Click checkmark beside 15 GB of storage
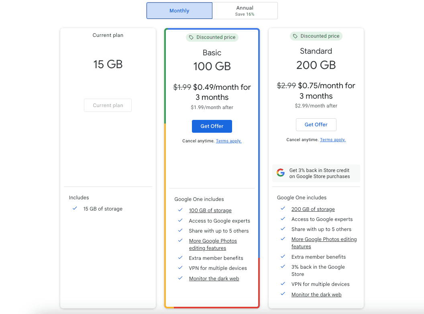The height and width of the screenshot is (314, 424). click(75, 209)
